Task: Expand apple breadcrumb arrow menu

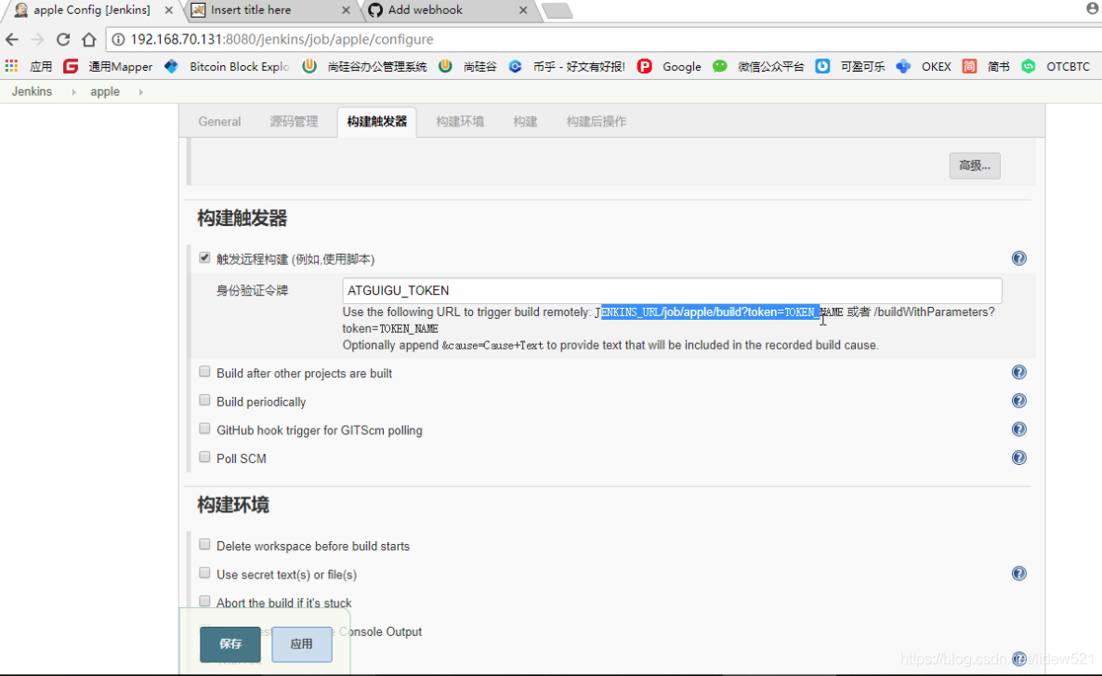Action: pos(140,92)
